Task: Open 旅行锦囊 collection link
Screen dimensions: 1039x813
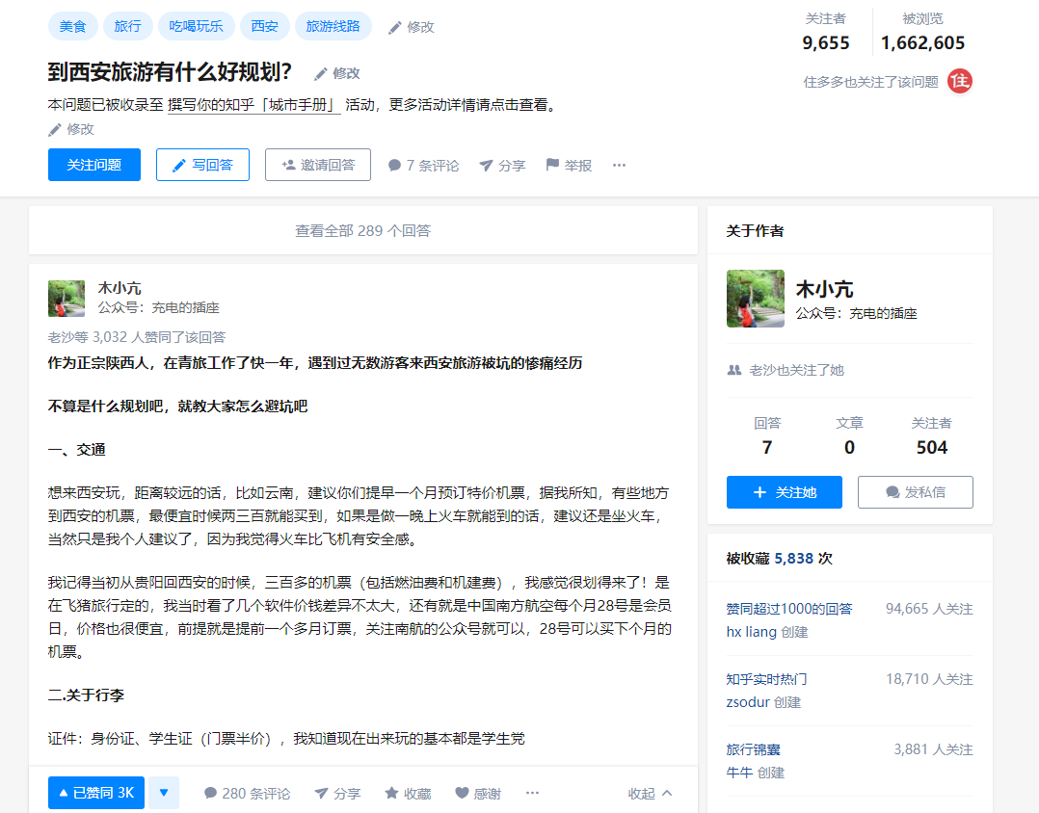Action: [754, 749]
